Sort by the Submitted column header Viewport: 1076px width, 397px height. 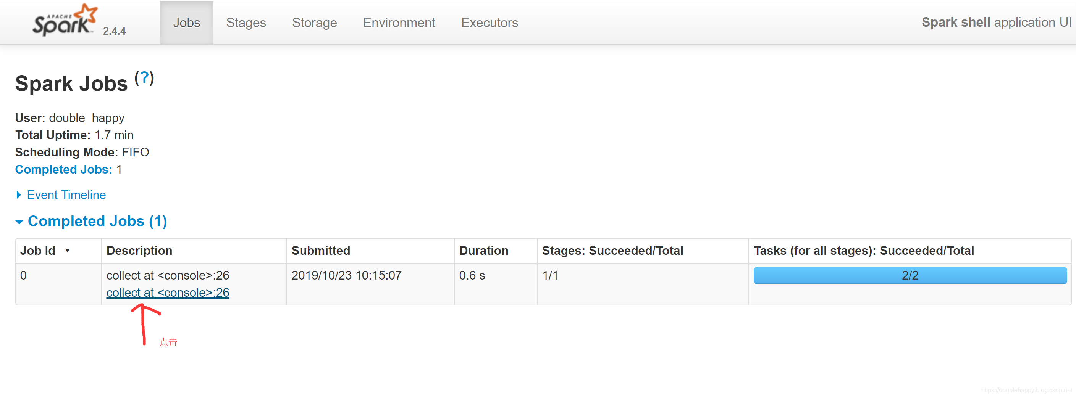[320, 251]
